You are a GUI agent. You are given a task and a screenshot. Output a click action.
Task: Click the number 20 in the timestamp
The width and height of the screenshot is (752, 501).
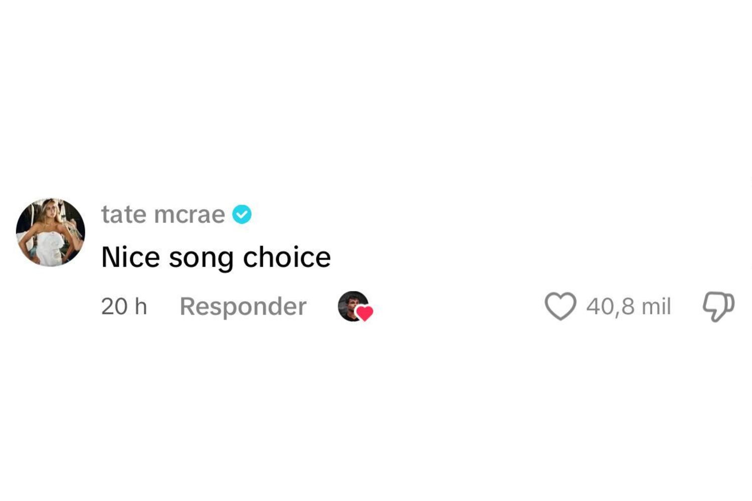click(114, 306)
